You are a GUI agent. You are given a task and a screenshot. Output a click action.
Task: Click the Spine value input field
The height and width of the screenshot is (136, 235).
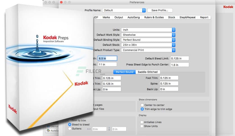[x=169, y=84]
